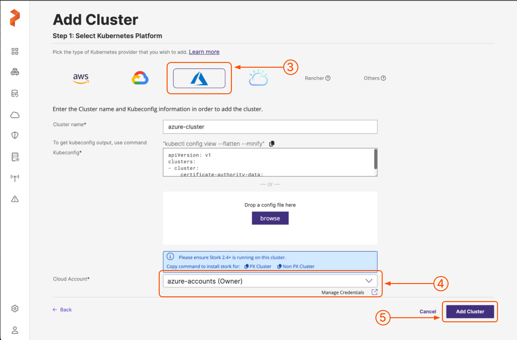Open the clusters cubes icon in sidebar

point(15,72)
